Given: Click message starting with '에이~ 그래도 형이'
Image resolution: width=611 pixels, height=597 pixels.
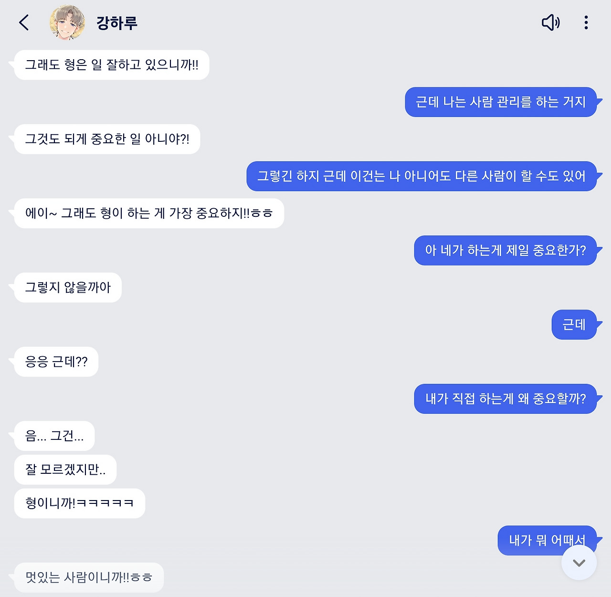Looking at the screenshot, I should pos(149,213).
